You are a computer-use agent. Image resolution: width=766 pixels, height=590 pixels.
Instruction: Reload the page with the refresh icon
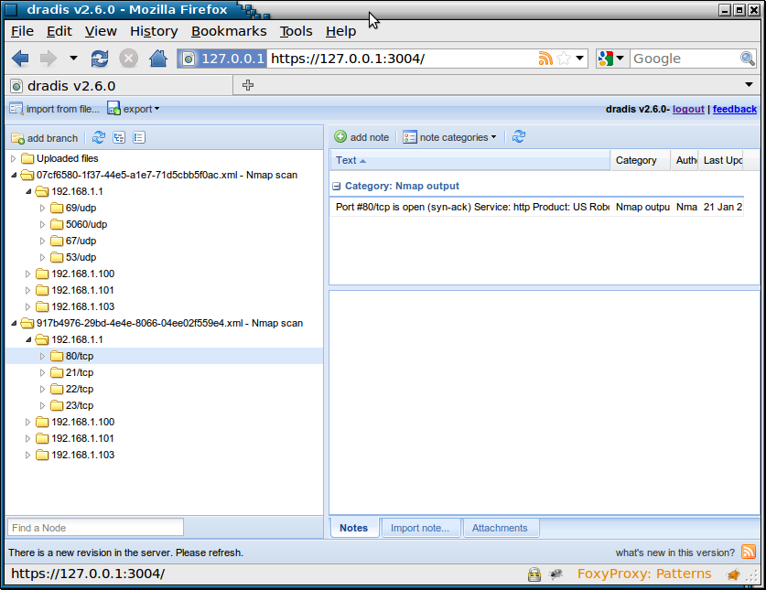(x=100, y=59)
